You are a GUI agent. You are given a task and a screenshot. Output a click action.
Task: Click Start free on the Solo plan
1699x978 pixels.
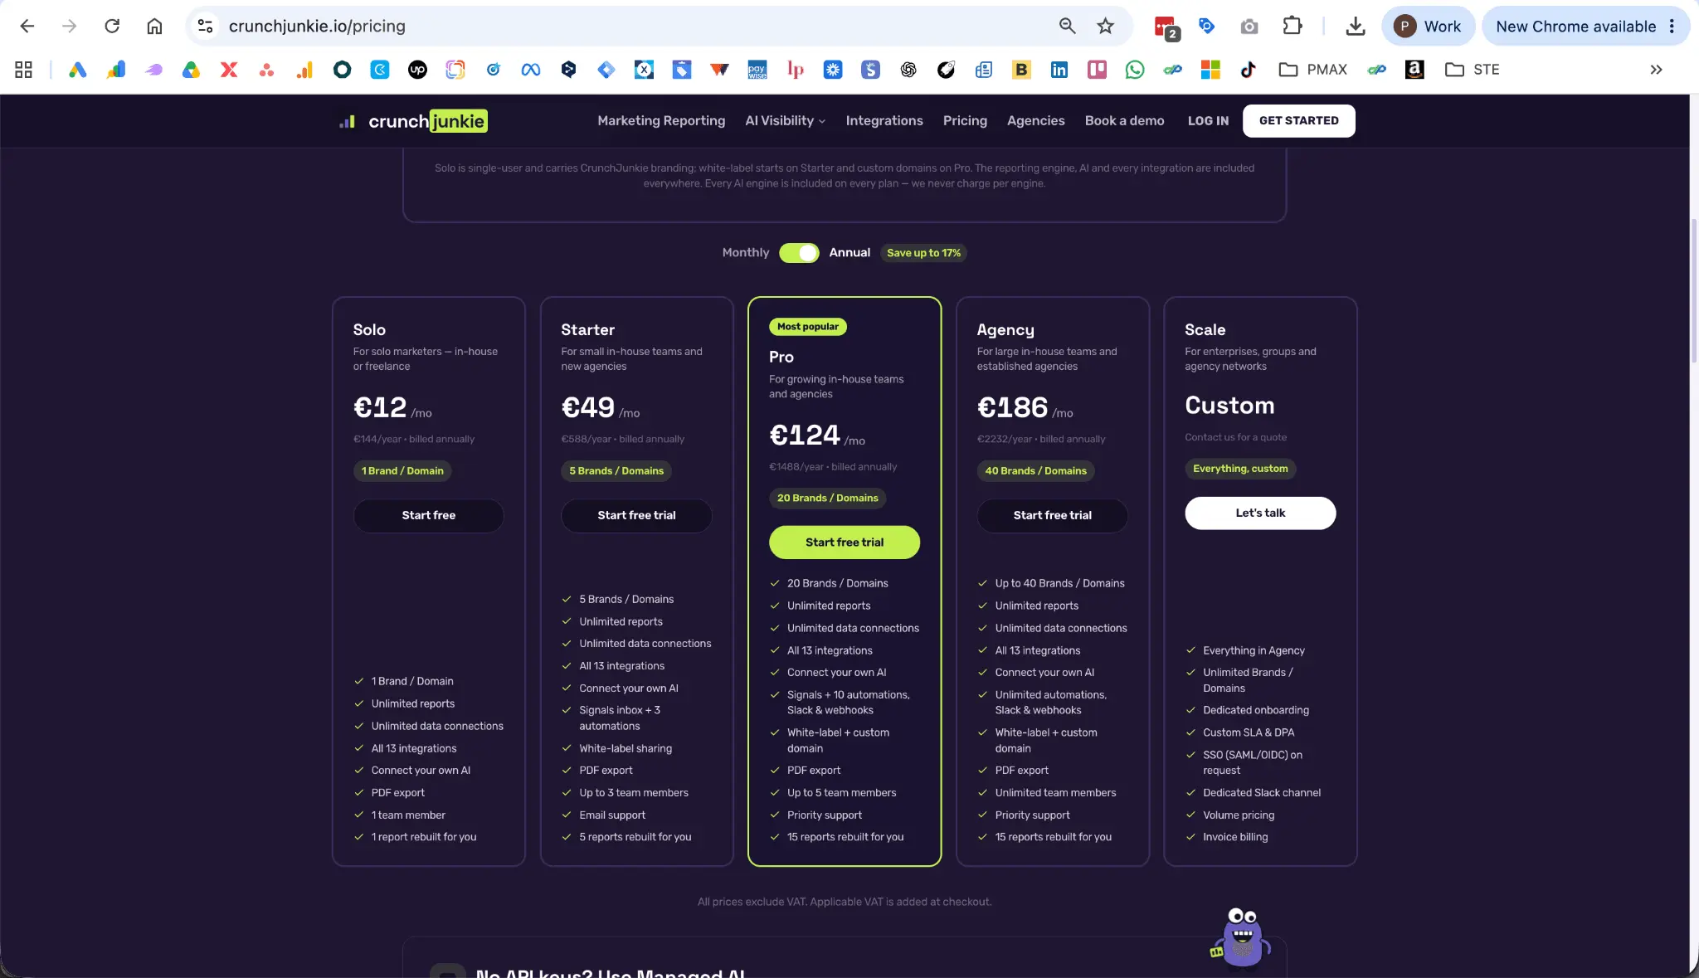click(428, 515)
